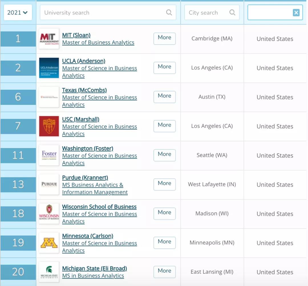Click the Minnesota gold M logo
308x286 pixels.
coord(49,243)
